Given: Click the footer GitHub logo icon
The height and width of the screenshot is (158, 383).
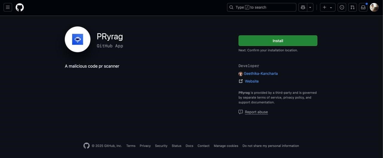Looking at the screenshot, I should tap(86, 146).
